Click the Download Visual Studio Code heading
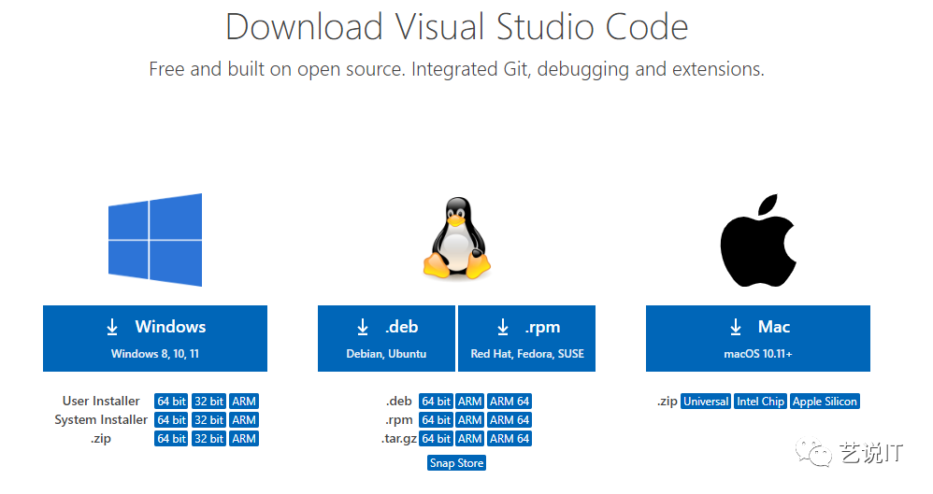The image size is (933, 494). pyautogui.click(x=456, y=27)
